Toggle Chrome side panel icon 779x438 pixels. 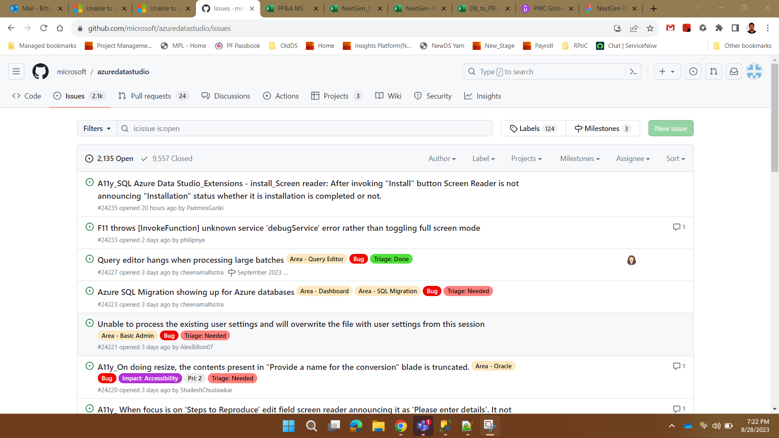735,28
